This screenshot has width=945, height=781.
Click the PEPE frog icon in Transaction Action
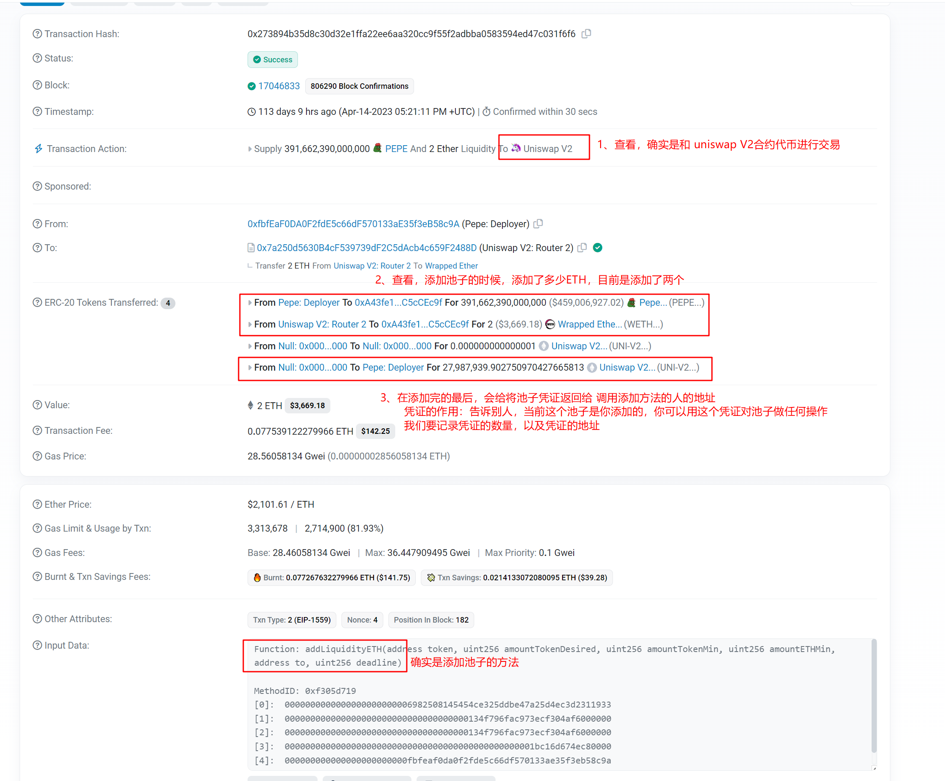(378, 148)
